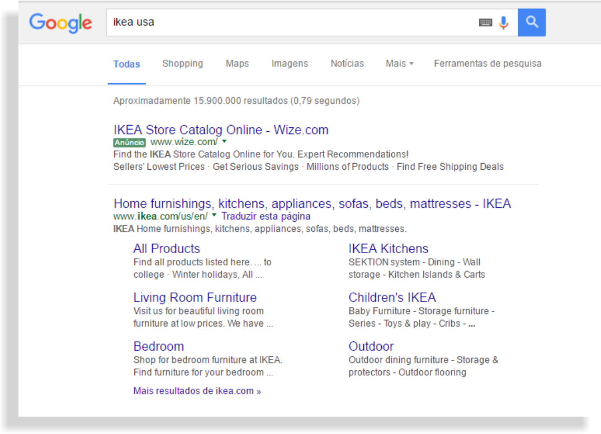Go to the Imagens tab
Viewport: 601px width, 434px height.
(290, 64)
